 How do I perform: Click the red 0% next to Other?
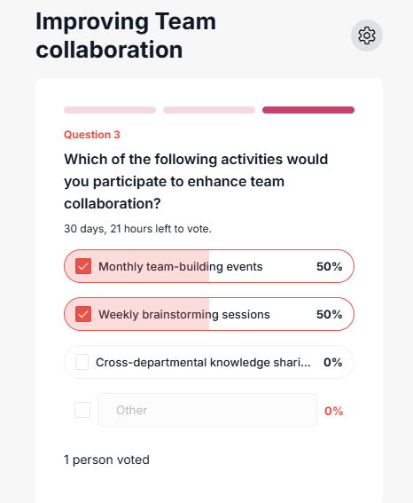(334, 411)
